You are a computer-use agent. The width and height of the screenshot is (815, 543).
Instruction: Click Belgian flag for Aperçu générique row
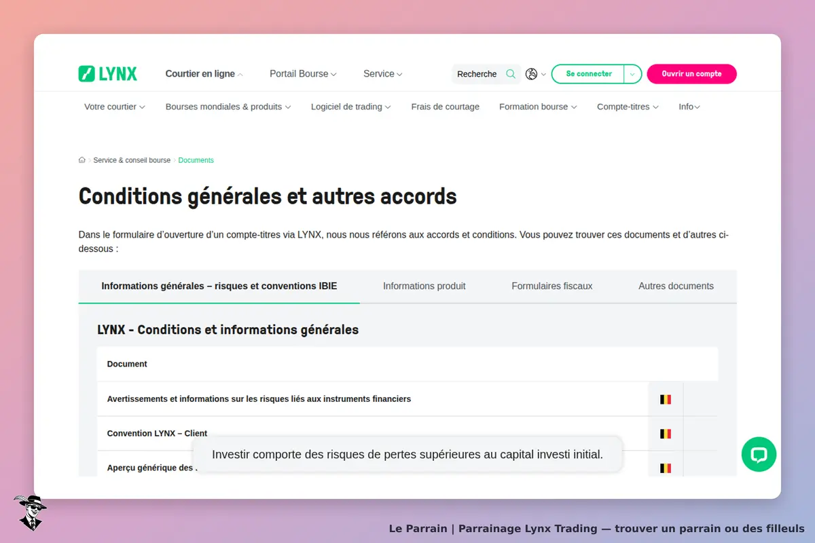(666, 468)
